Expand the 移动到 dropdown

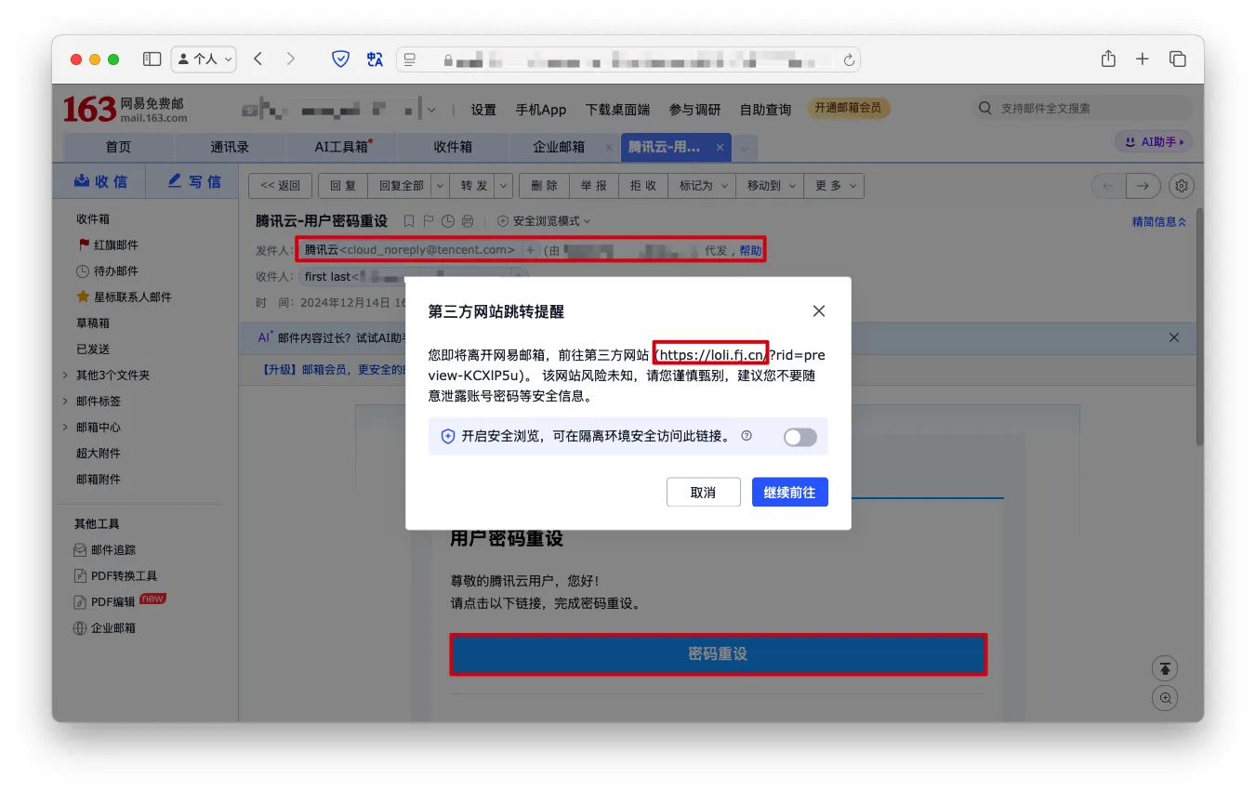770,186
